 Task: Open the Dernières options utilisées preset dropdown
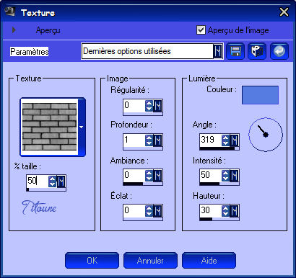point(218,51)
